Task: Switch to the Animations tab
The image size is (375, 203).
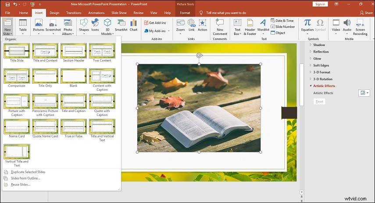Action: pyautogui.click(x=96, y=13)
